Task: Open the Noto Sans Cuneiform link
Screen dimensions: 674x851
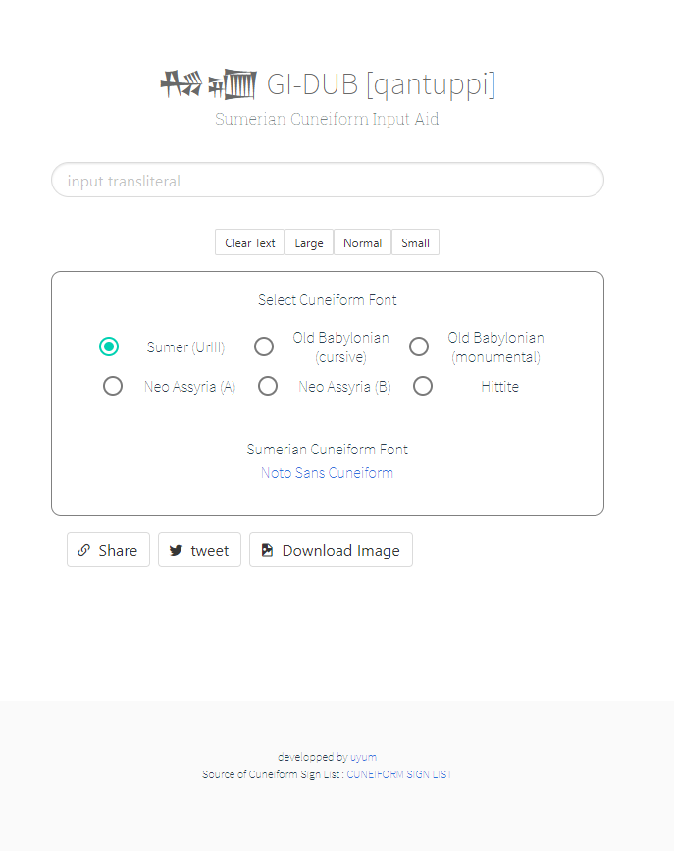Action: (328, 473)
